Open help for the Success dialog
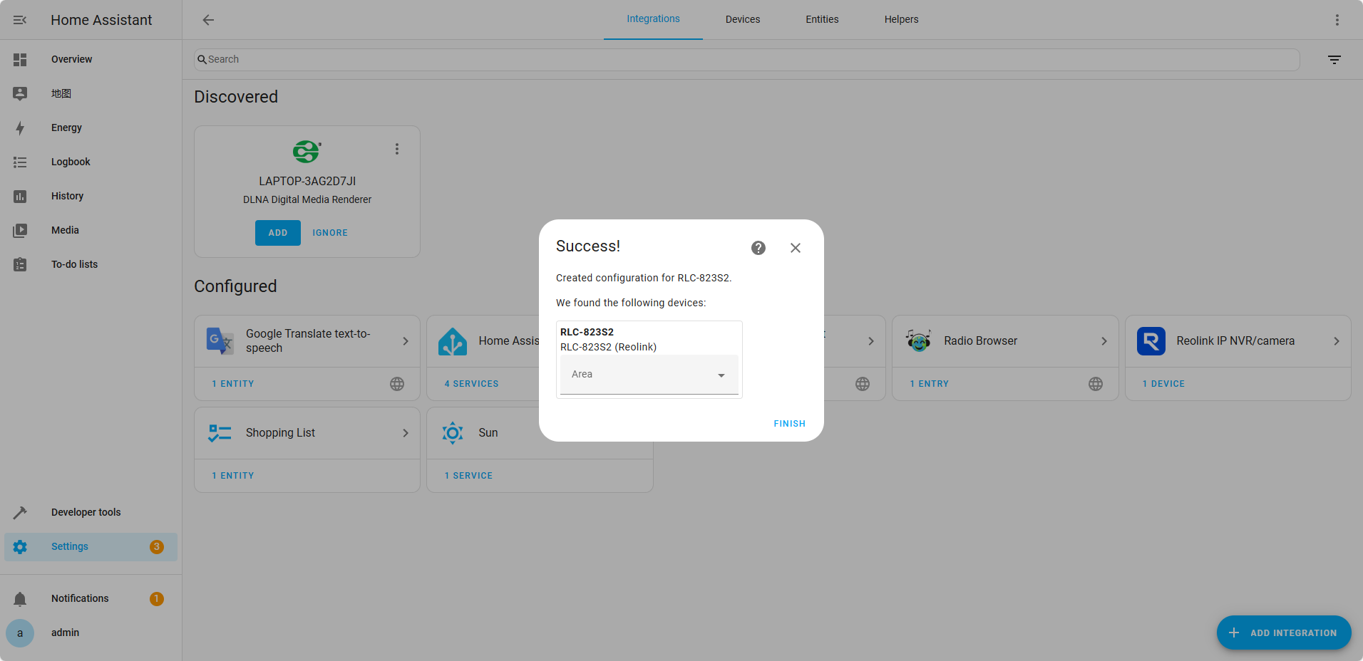 758,248
